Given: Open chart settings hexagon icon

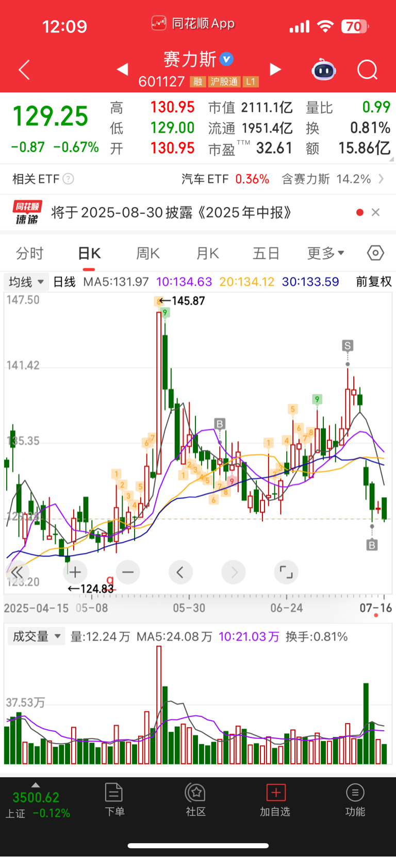Looking at the screenshot, I should coord(375,253).
